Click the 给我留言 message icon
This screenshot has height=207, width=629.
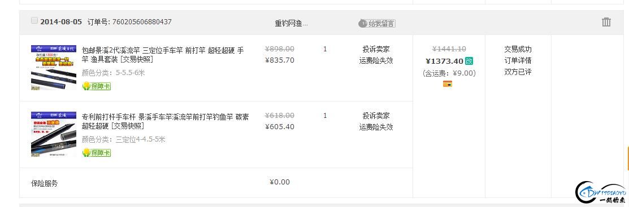click(x=377, y=24)
